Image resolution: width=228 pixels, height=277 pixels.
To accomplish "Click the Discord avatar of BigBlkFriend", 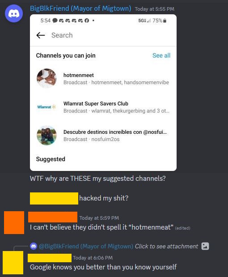I will pos(14,13).
